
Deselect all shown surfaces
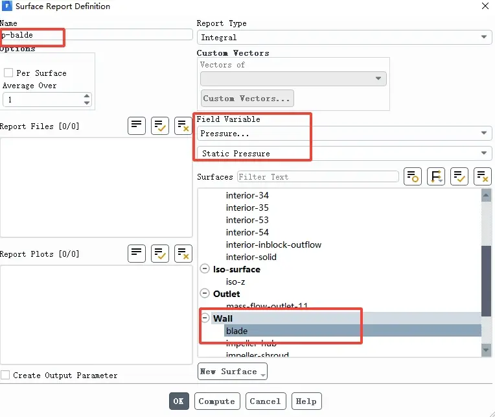tap(483, 176)
